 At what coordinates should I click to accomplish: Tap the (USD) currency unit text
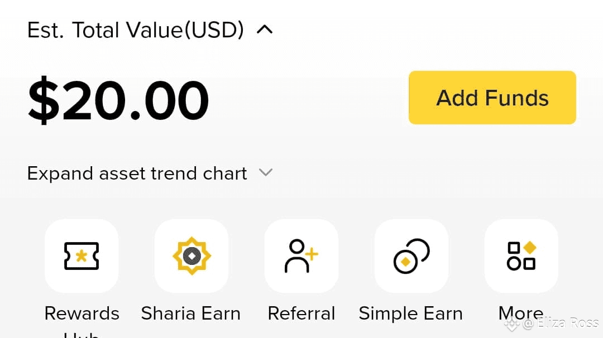pyautogui.click(x=214, y=30)
